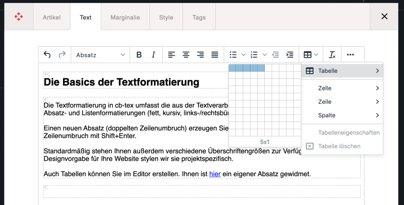The width and height of the screenshot is (404, 205).
Task: Increase the paragraph indent
Action: [290, 55]
